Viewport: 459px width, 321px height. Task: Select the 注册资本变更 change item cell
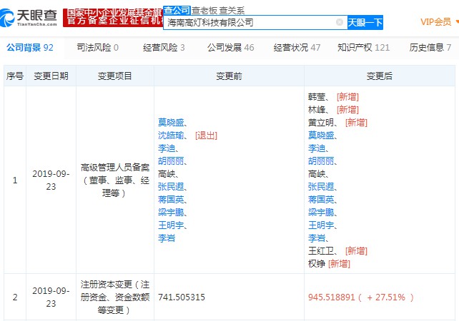coord(114,297)
